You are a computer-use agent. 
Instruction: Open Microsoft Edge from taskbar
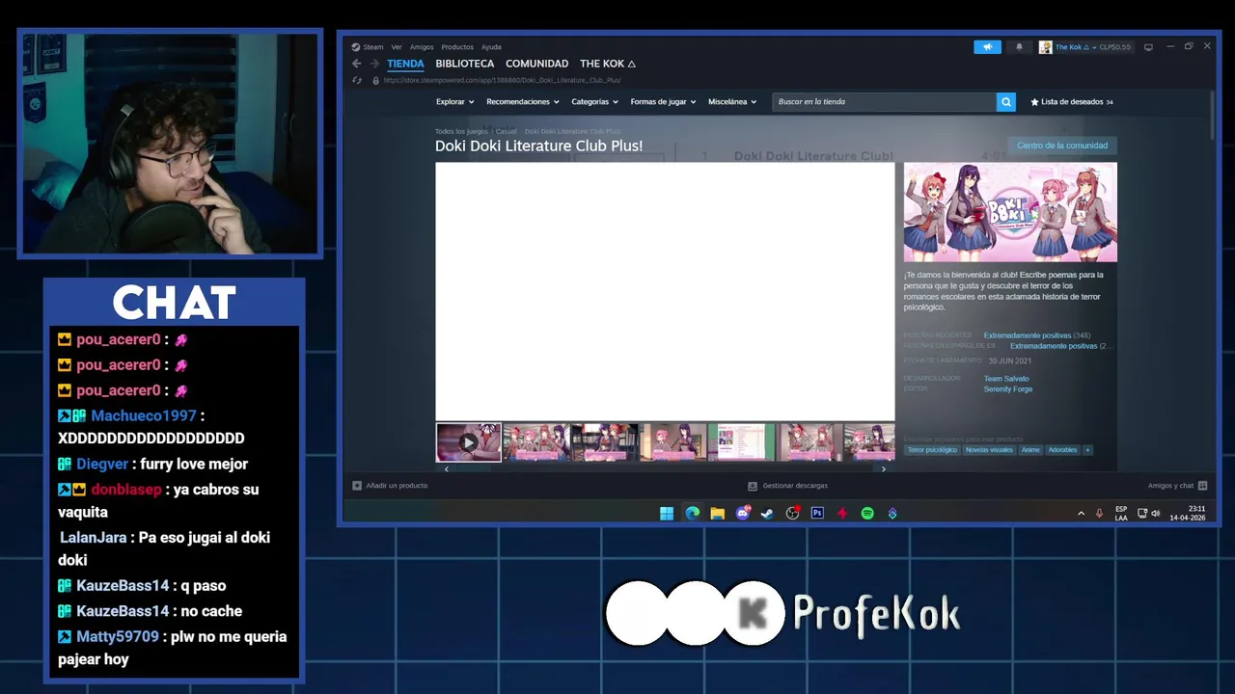click(692, 514)
